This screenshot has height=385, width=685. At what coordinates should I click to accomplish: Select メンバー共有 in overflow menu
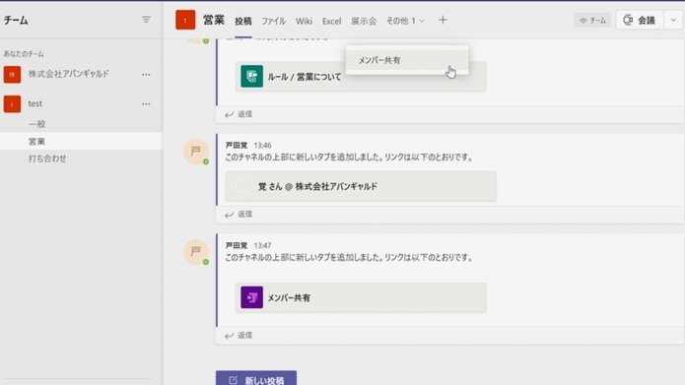407,60
